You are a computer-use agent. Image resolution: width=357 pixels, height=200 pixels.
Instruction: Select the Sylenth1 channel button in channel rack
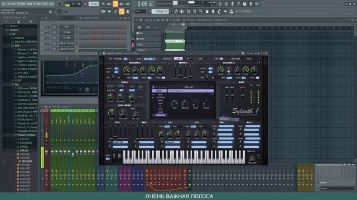coord(66,49)
